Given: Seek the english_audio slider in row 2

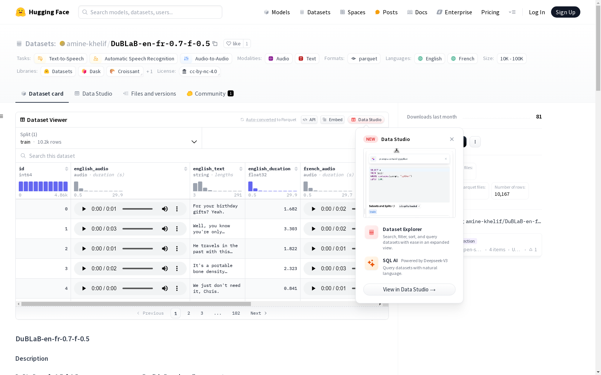Looking at the screenshot, I should [137, 249].
